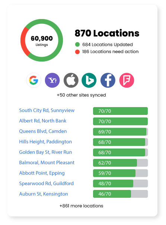Show +861 more locations
Image resolution: width=166 pixels, height=225 pixels.
[81, 206]
